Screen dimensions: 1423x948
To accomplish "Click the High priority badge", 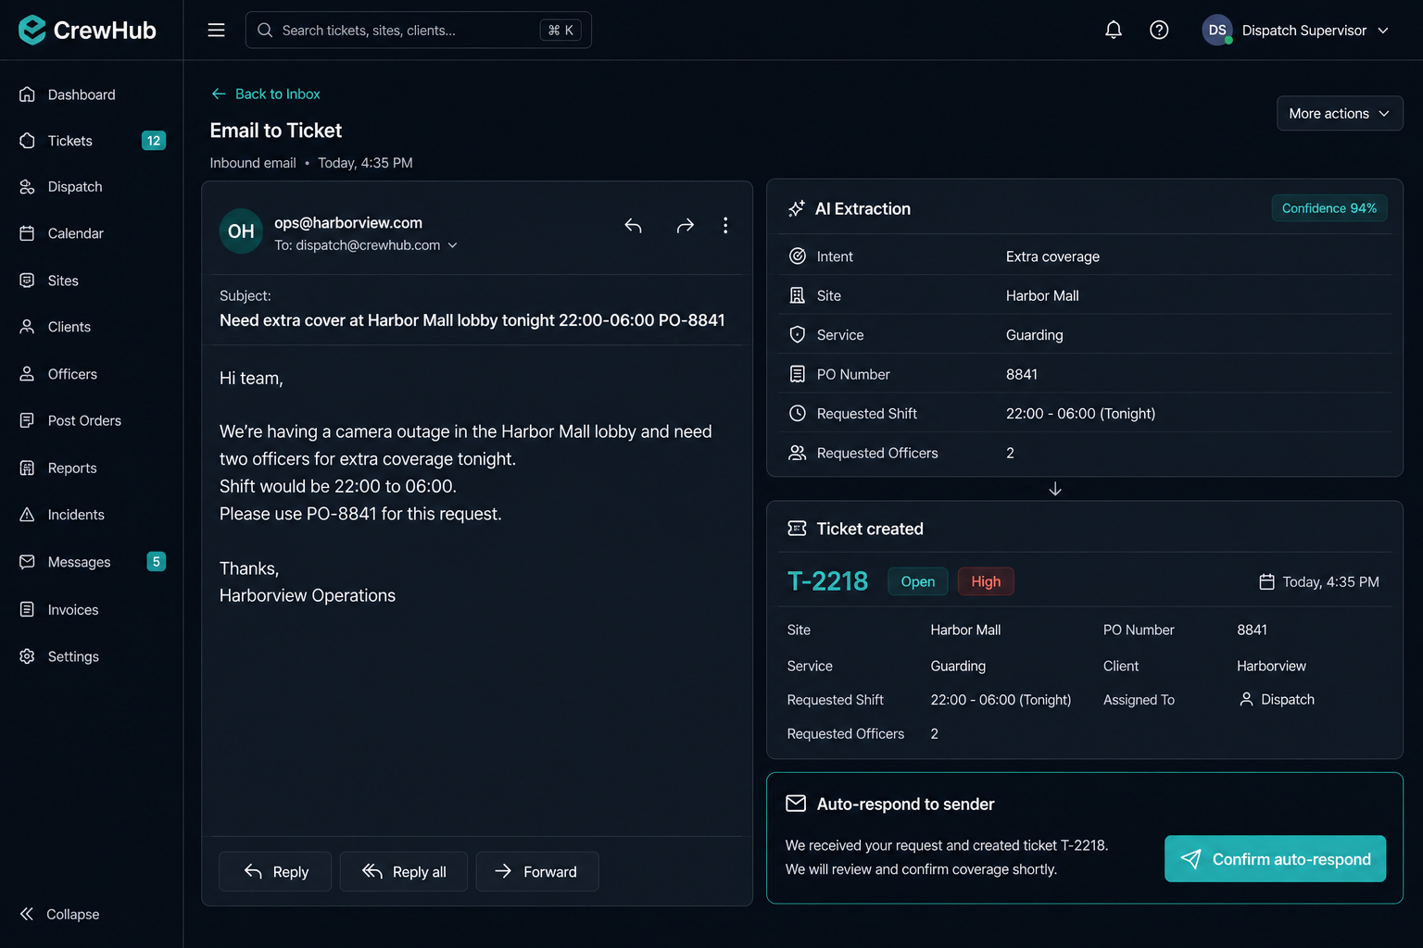I will pyautogui.click(x=986, y=581).
